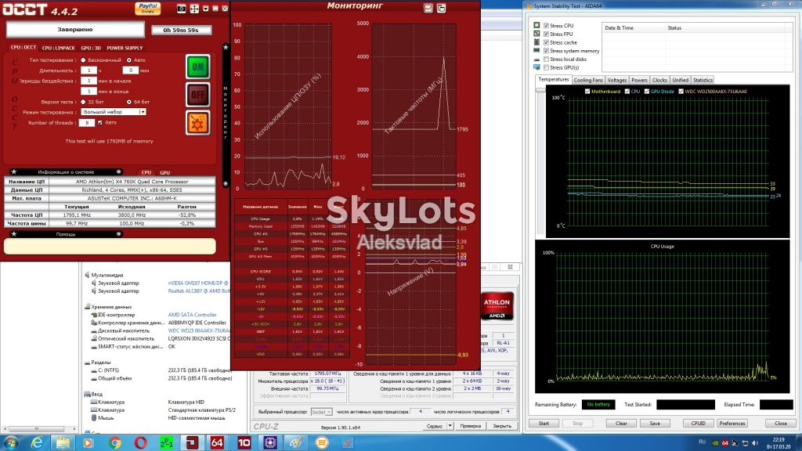
Task: Open the POWER SUPPLY tab
Action: point(125,48)
